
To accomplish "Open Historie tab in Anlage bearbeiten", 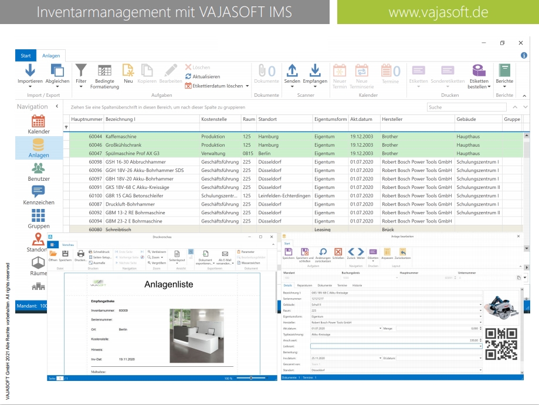I will (x=357, y=285).
